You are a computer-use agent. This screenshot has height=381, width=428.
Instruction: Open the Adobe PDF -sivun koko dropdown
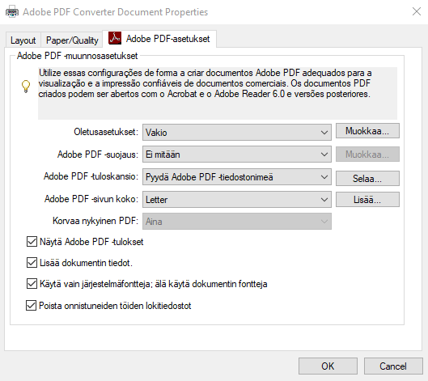click(x=237, y=199)
